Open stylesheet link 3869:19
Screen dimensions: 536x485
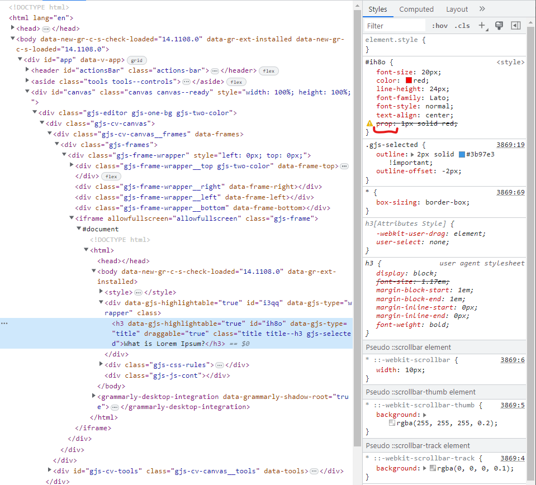coord(510,144)
